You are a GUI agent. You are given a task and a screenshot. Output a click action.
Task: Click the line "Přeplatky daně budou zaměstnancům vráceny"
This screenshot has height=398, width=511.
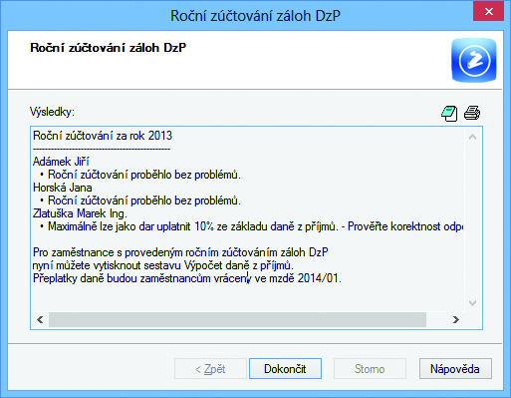[187, 278]
